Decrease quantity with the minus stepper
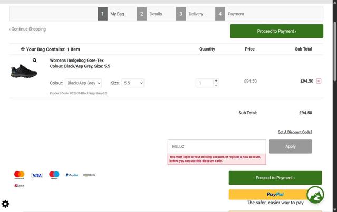This screenshot has height=212, width=337. point(216,85)
